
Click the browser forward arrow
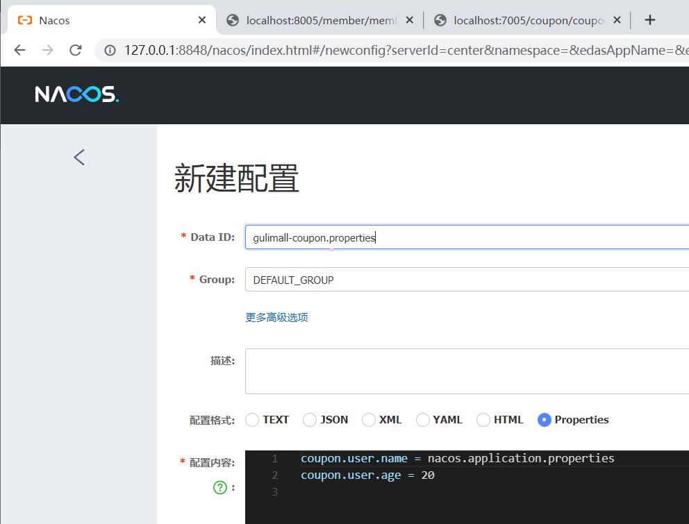click(47, 50)
